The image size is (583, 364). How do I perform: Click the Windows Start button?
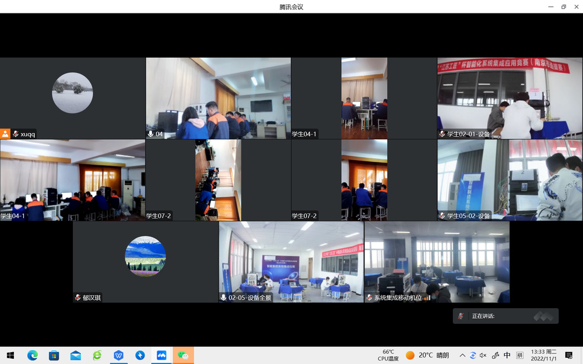click(x=10, y=355)
